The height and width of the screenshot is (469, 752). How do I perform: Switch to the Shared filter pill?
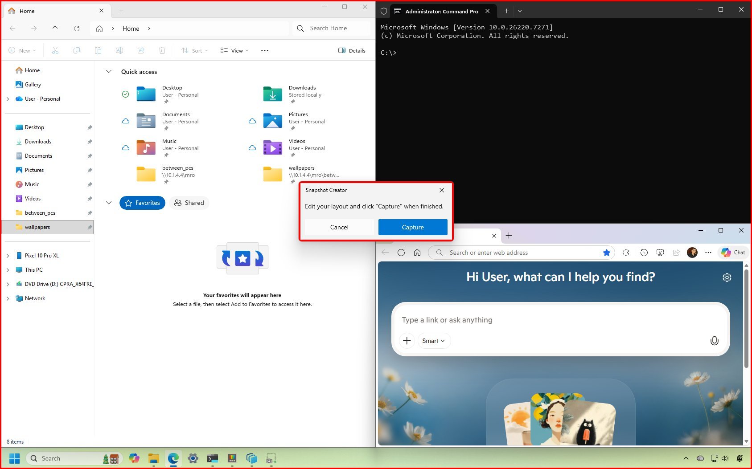tap(189, 203)
